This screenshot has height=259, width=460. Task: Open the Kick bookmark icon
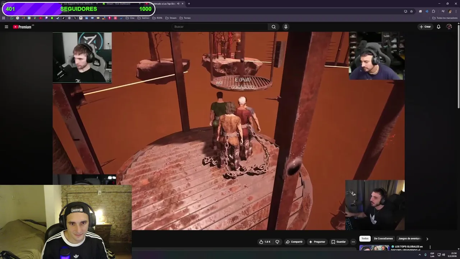[52, 18]
